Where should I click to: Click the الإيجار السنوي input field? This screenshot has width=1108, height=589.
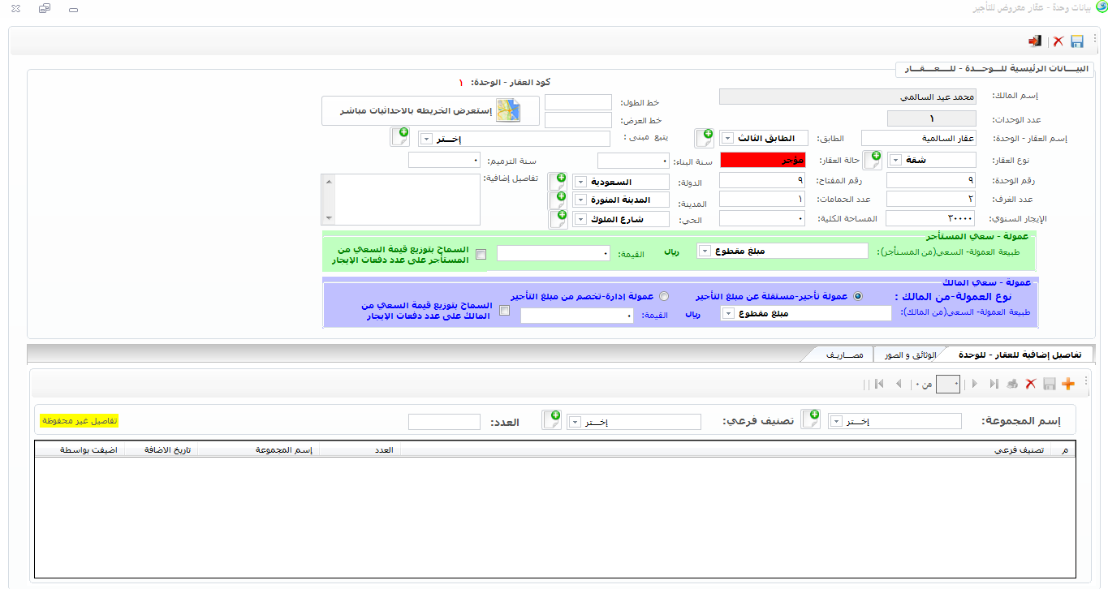tap(930, 219)
